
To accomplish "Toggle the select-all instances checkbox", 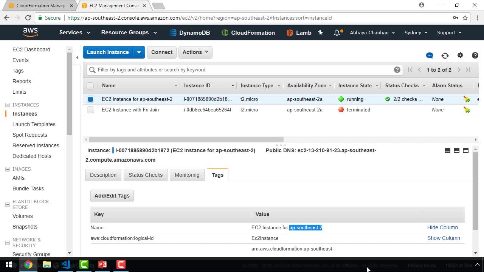I will click(90, 86).
